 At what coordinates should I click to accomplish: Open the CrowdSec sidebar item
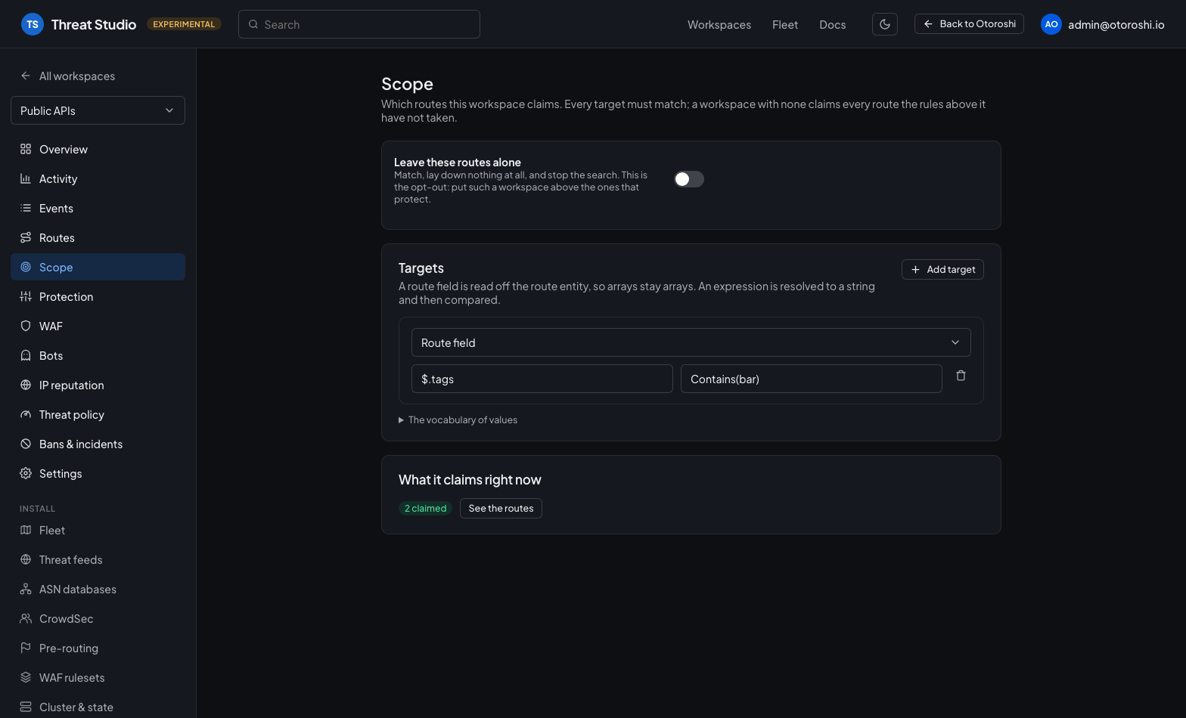tap(98, 618)
